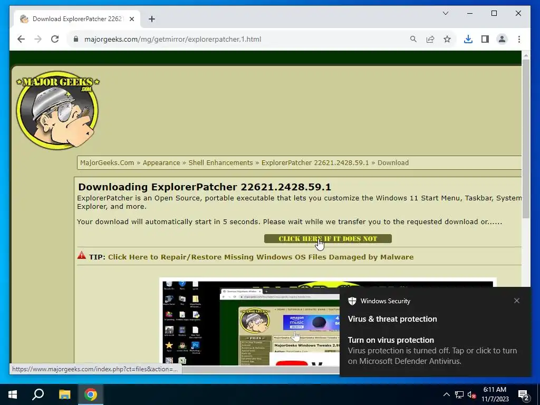Open the zoom magnifier icon in address bar
Image resolution: width=540 pixels, height=405 pixels.
pyautogui.click(x=413, y=39)
